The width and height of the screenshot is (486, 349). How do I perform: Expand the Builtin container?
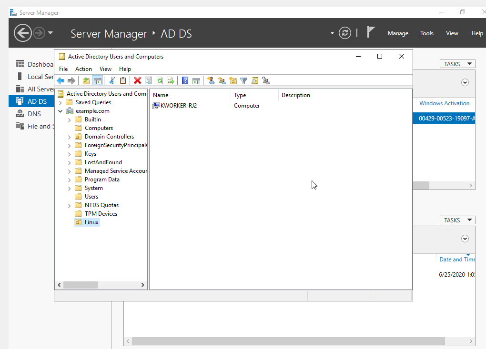(x=70, y=120)
